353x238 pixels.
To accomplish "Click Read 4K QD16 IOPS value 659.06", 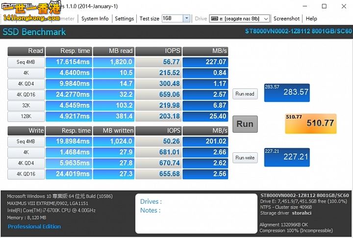I will click(158, 95).
